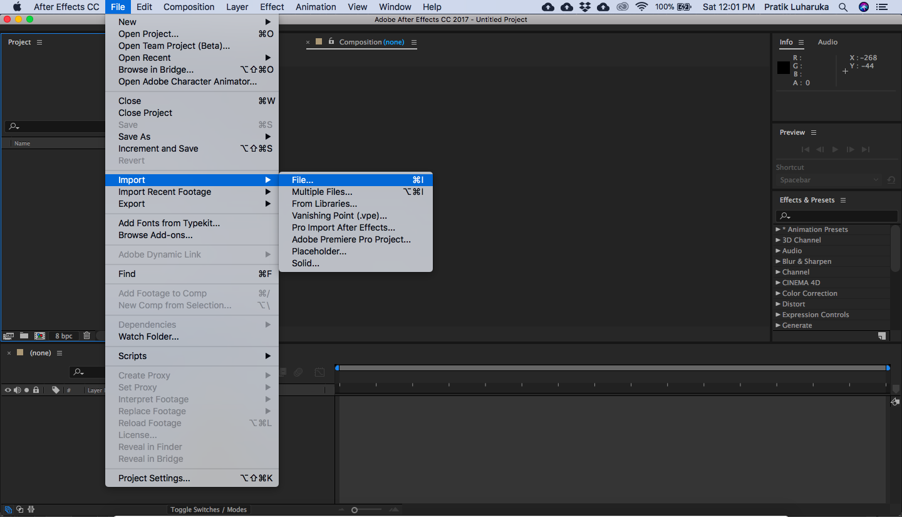This screenshot has width=902, height=517.
Task: Open the Composition menu in menu bar
Action: pyautogui.click(x=189, y=7)
